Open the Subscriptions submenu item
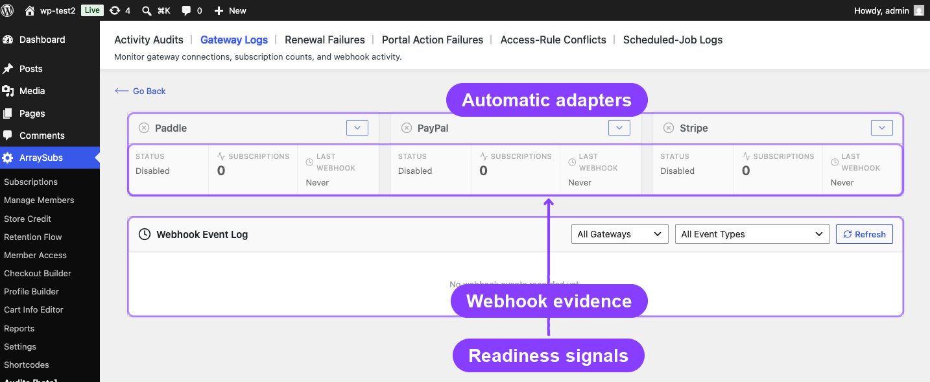The height and width of the screenshot is (382, 930). click(30, 182)
